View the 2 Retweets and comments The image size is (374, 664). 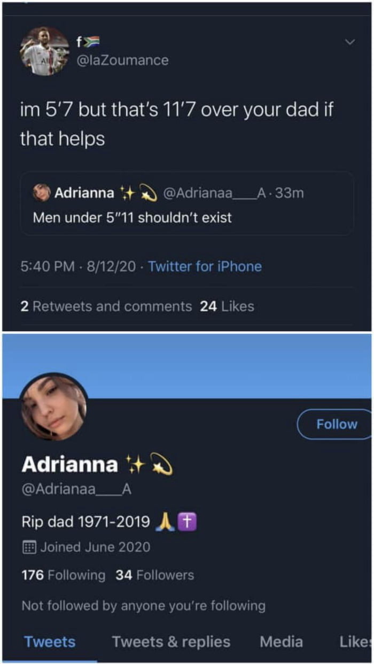tap(106, 307)
